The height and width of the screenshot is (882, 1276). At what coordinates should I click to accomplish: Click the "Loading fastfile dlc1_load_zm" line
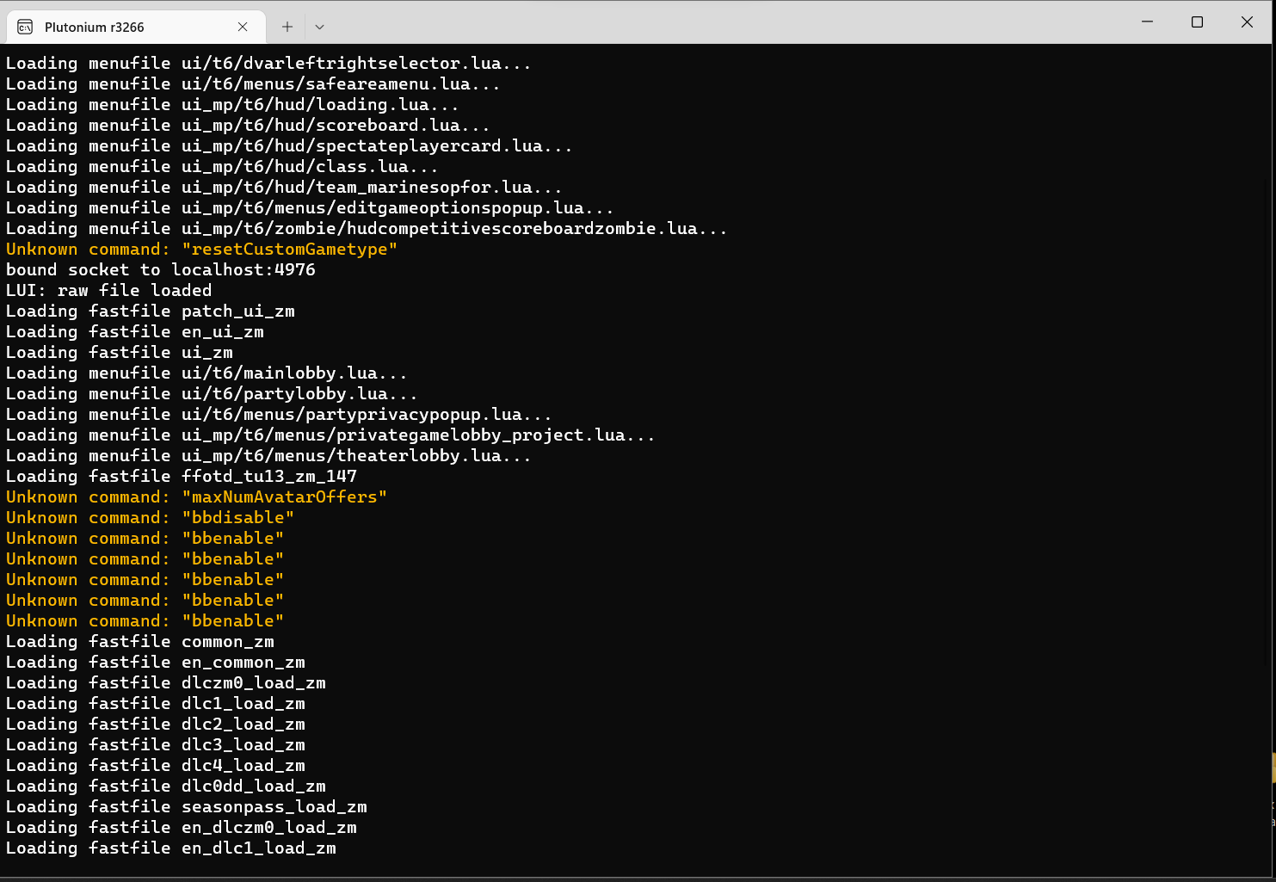[156, 703]
